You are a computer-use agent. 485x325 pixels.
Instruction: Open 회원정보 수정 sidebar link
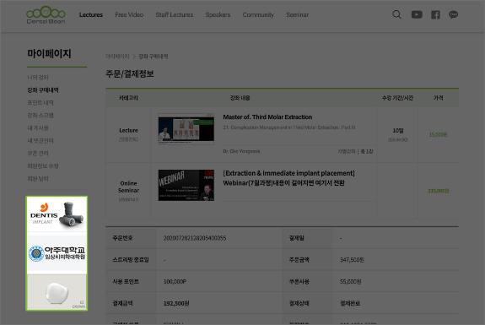(x=43, y=166)
